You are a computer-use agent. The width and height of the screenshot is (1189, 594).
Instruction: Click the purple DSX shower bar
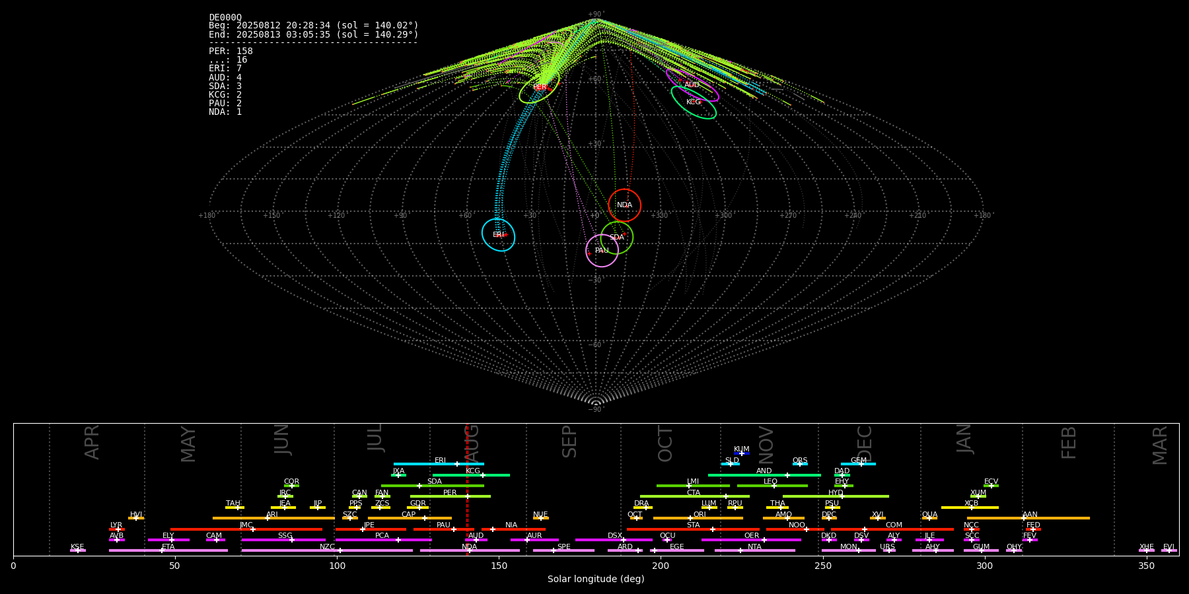pos(614,540)
